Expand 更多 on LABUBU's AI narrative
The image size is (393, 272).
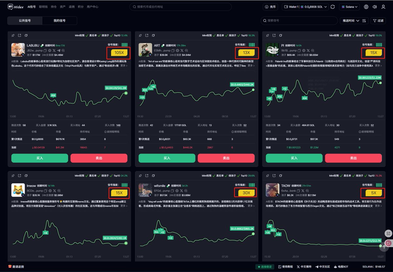124,66
